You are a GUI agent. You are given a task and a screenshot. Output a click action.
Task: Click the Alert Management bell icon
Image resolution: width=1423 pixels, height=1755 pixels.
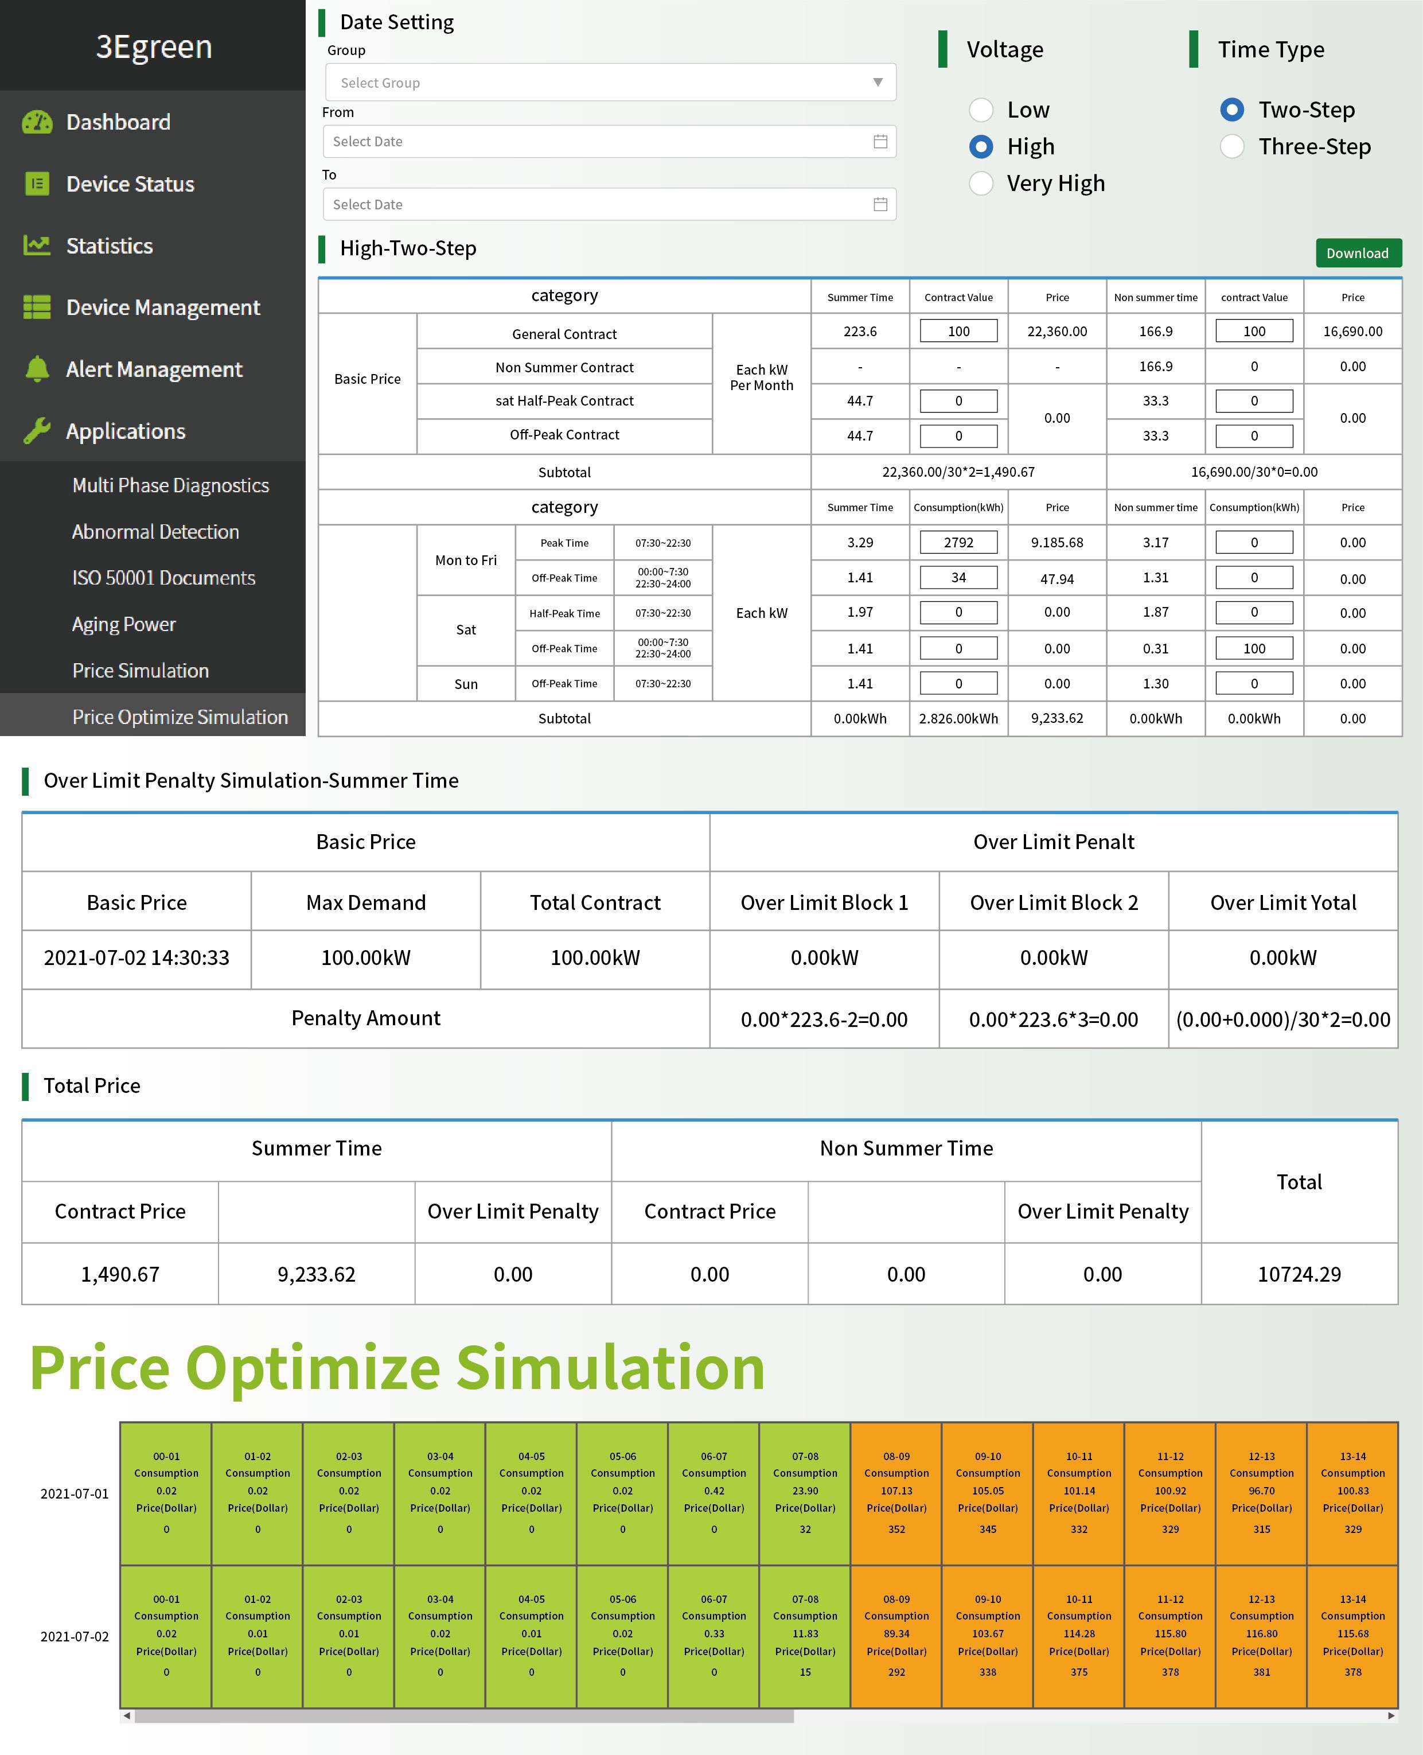point(37,369)
